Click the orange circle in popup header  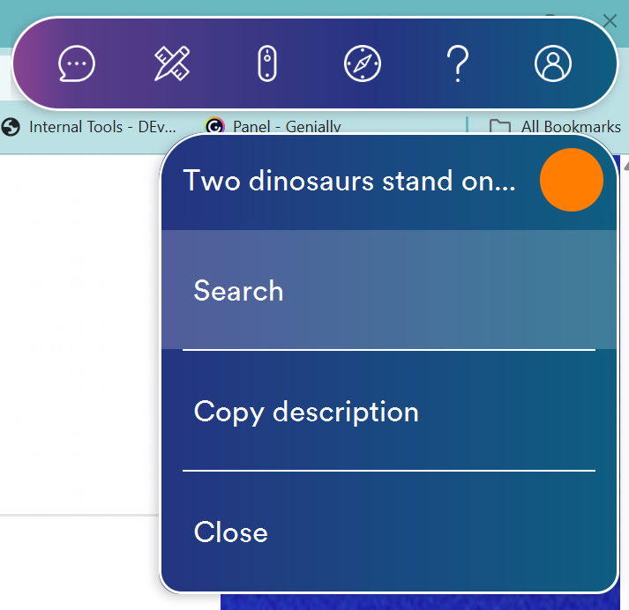click(x=571, y=180)
